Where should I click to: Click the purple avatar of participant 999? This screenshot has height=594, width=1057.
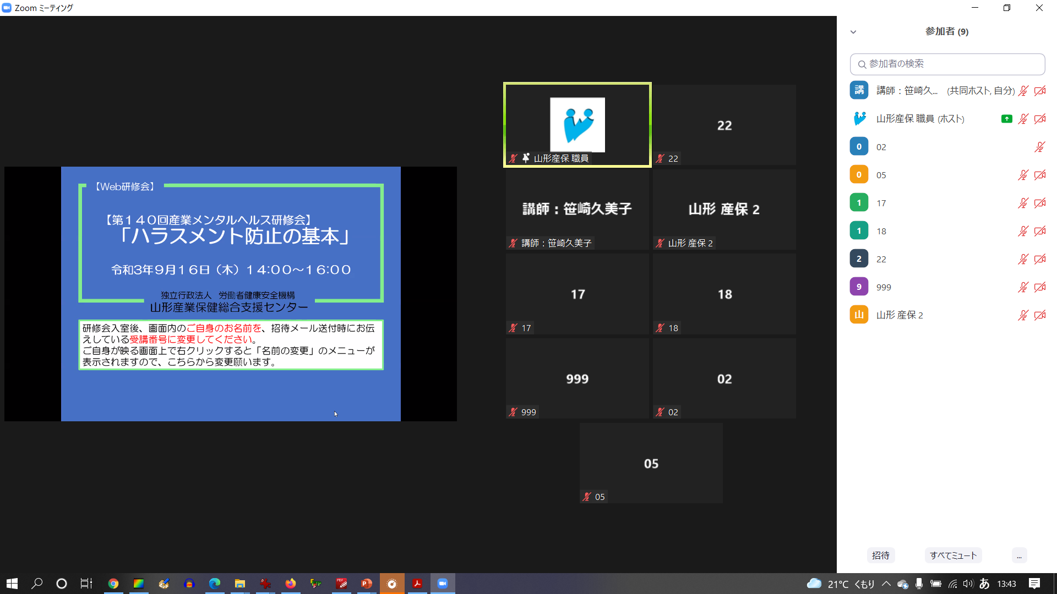(859, 287)
